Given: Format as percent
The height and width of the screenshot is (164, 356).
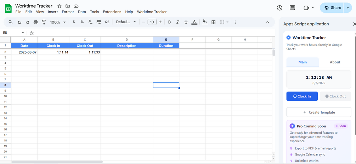Looking at the screenshot, I should click(82, 22).
